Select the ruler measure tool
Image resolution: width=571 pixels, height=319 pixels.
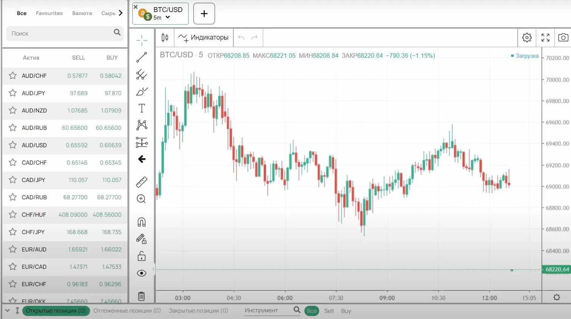pyautogui.click(x=141, y=182)
